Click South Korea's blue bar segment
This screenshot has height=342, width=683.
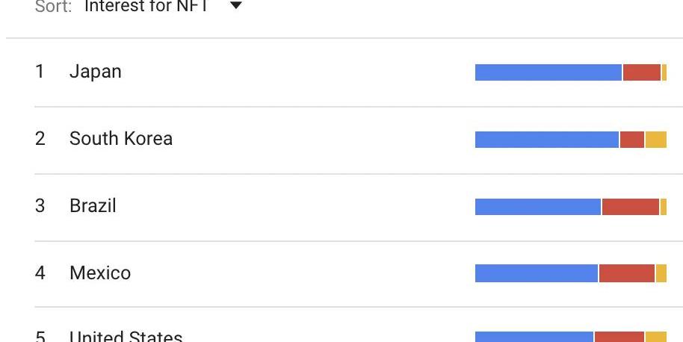coord(546,140)
